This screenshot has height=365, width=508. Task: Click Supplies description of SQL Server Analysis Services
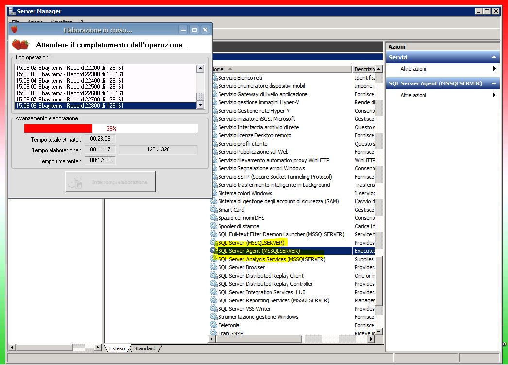point(364,259)
